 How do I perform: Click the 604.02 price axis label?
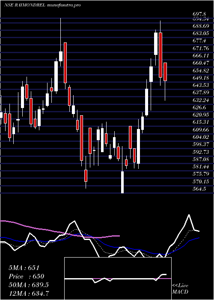200,137
